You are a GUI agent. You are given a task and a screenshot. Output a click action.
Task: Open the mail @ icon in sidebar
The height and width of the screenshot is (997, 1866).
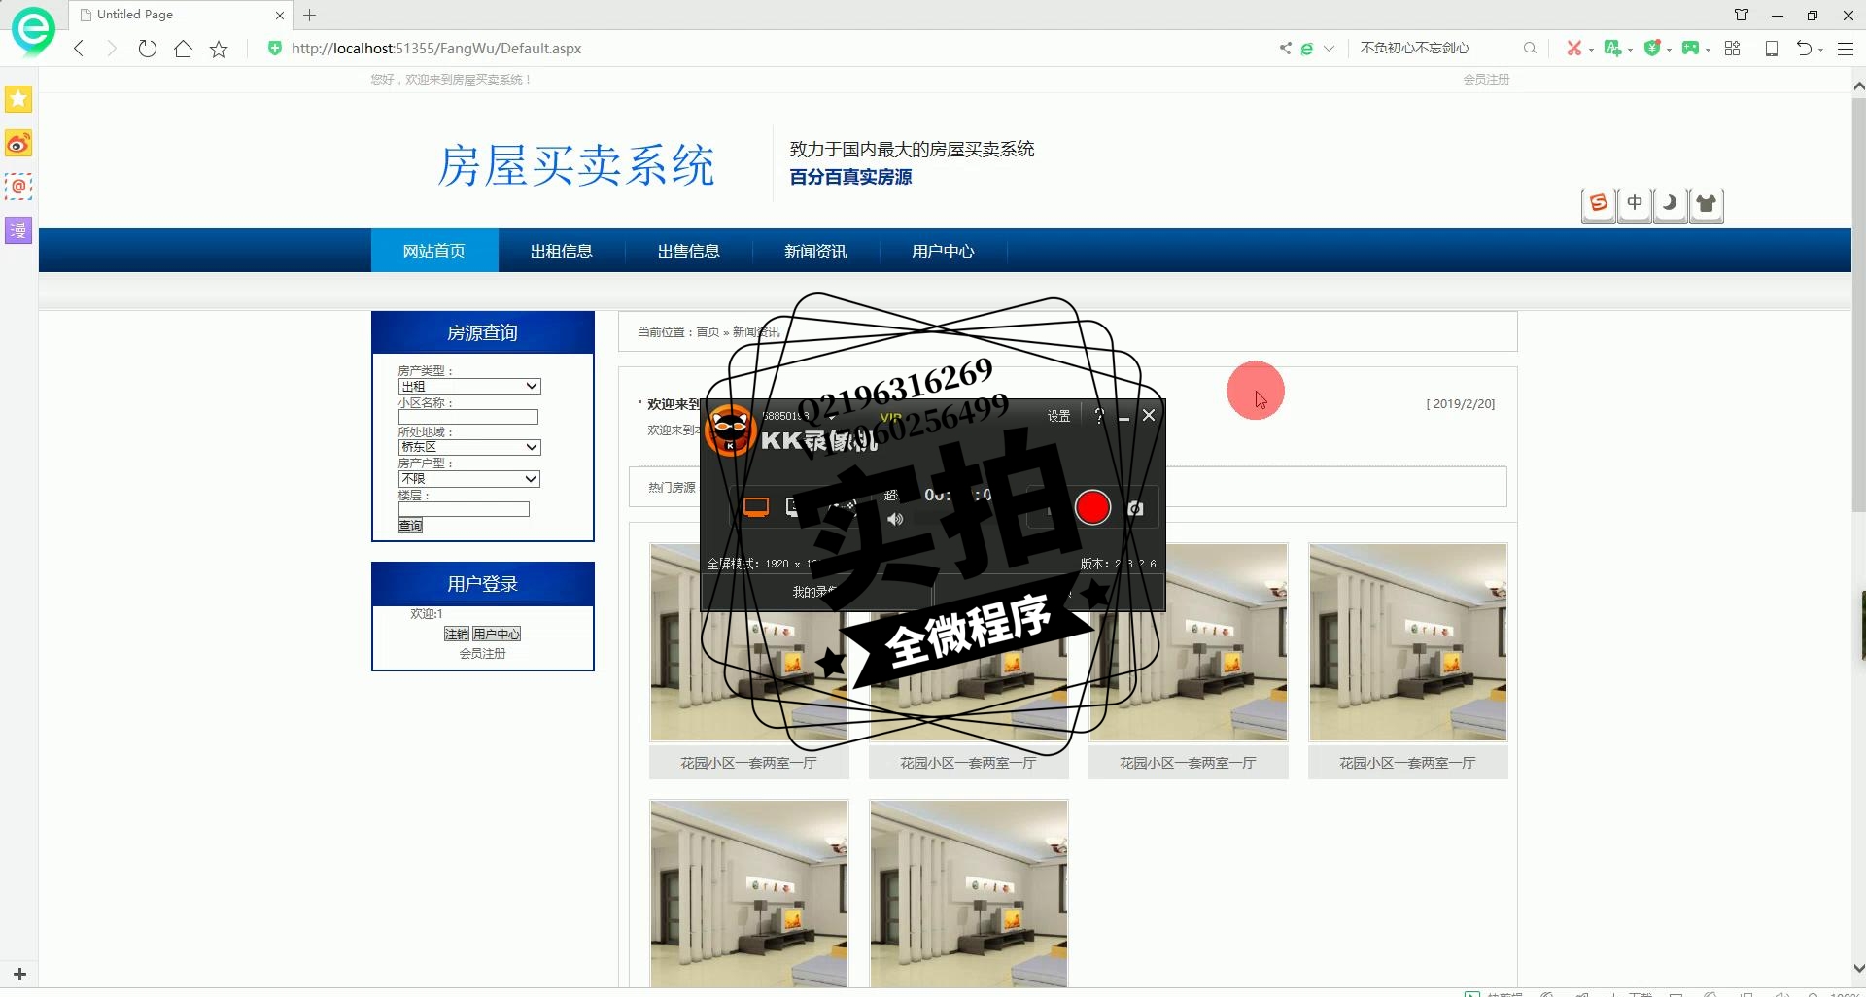(18, 187)
